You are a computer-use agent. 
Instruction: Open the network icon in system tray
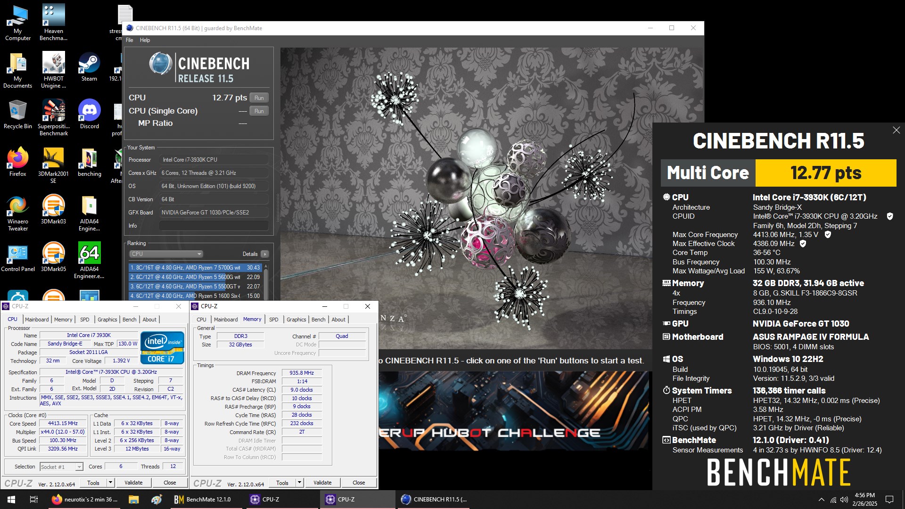point(833,500)
